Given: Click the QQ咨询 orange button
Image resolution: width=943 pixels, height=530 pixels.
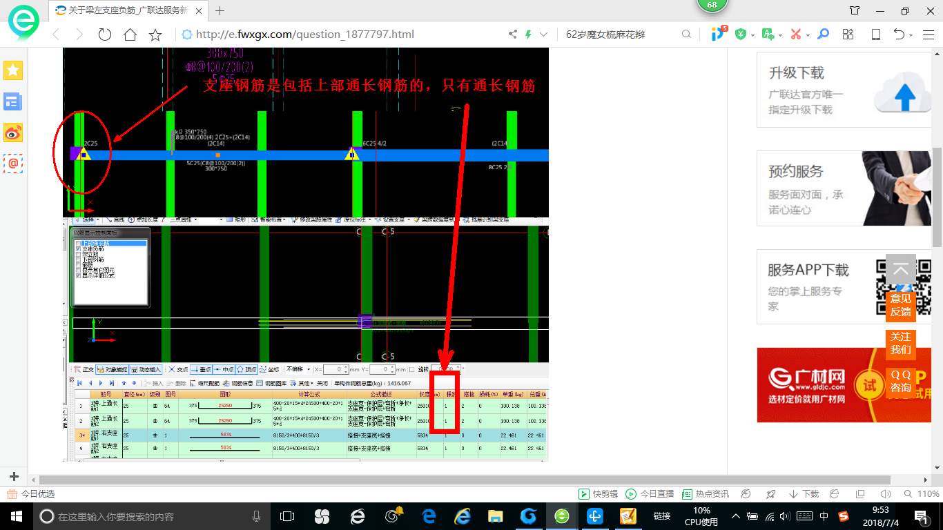Looking at the screenshot, I should pos(901,382).
